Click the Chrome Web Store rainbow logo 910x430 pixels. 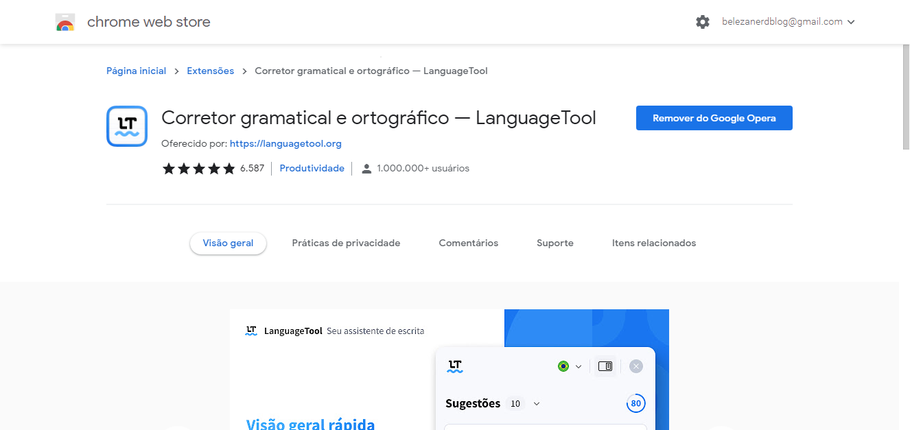point(65,23)
